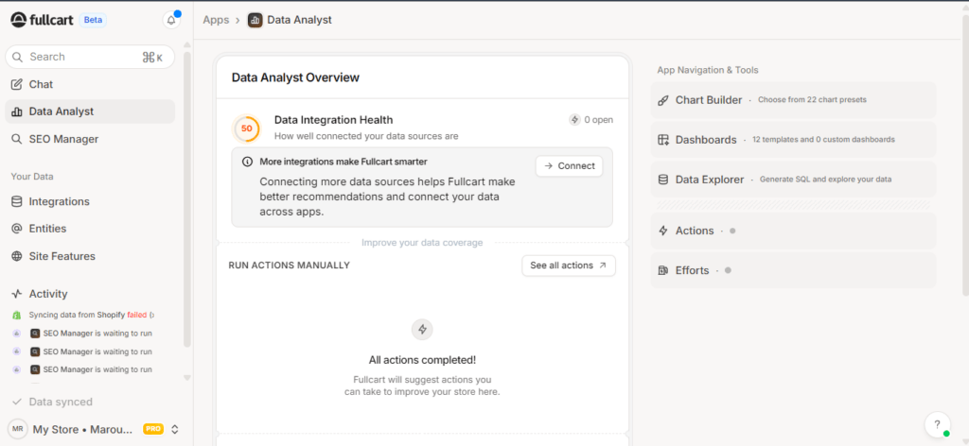Open the help question-mark button
969x446 pixels.
(937, 424)
